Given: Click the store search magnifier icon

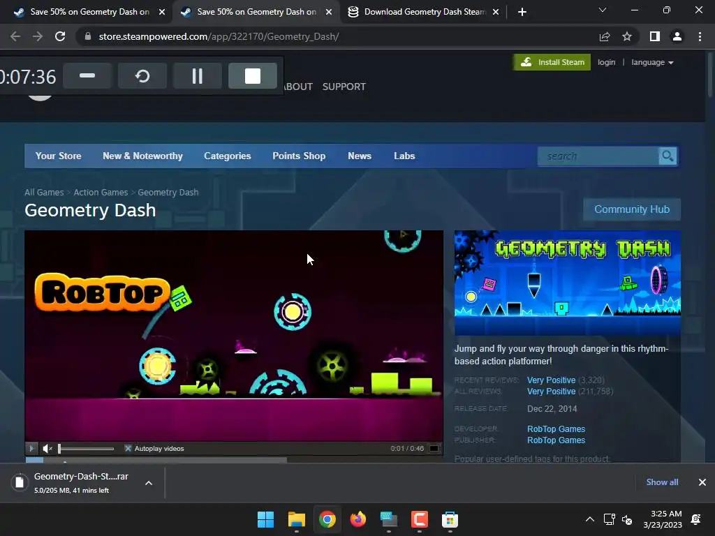Looking at the screenshot, I should (x=668, y=156).
